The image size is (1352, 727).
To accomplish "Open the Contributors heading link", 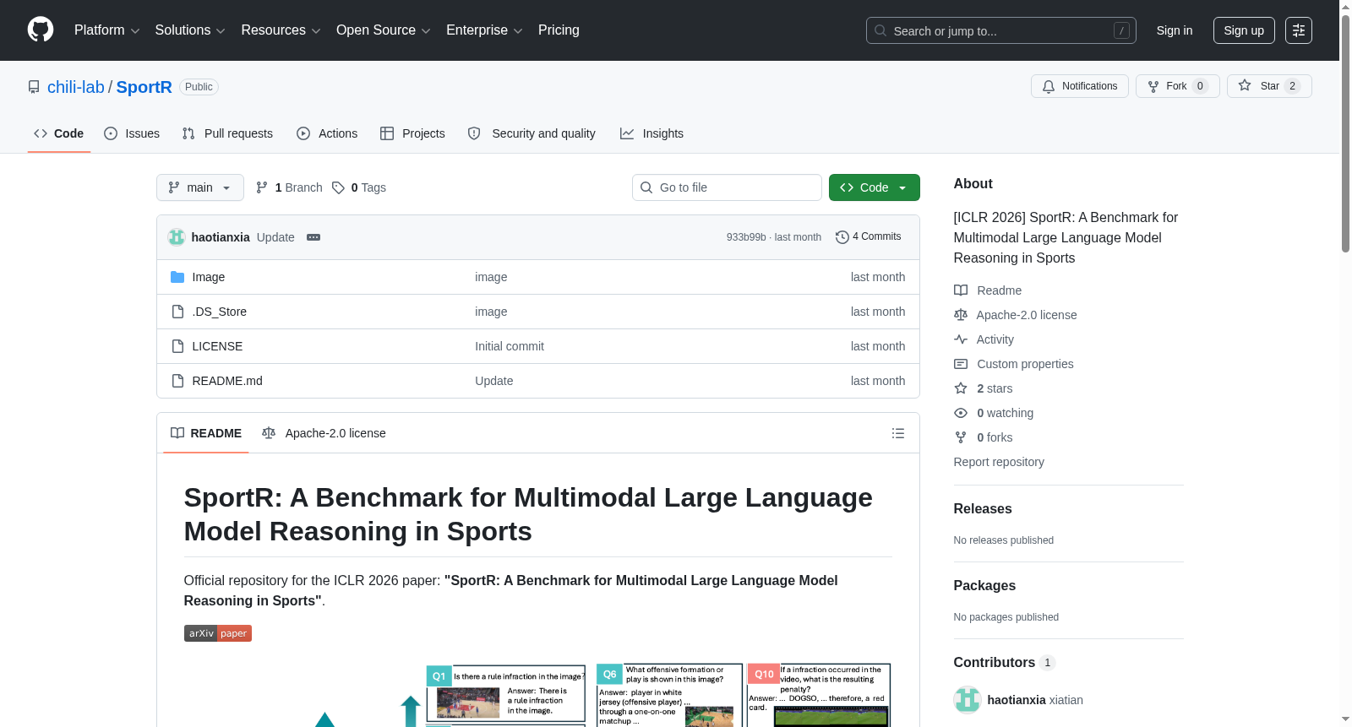I will 1005,663.
